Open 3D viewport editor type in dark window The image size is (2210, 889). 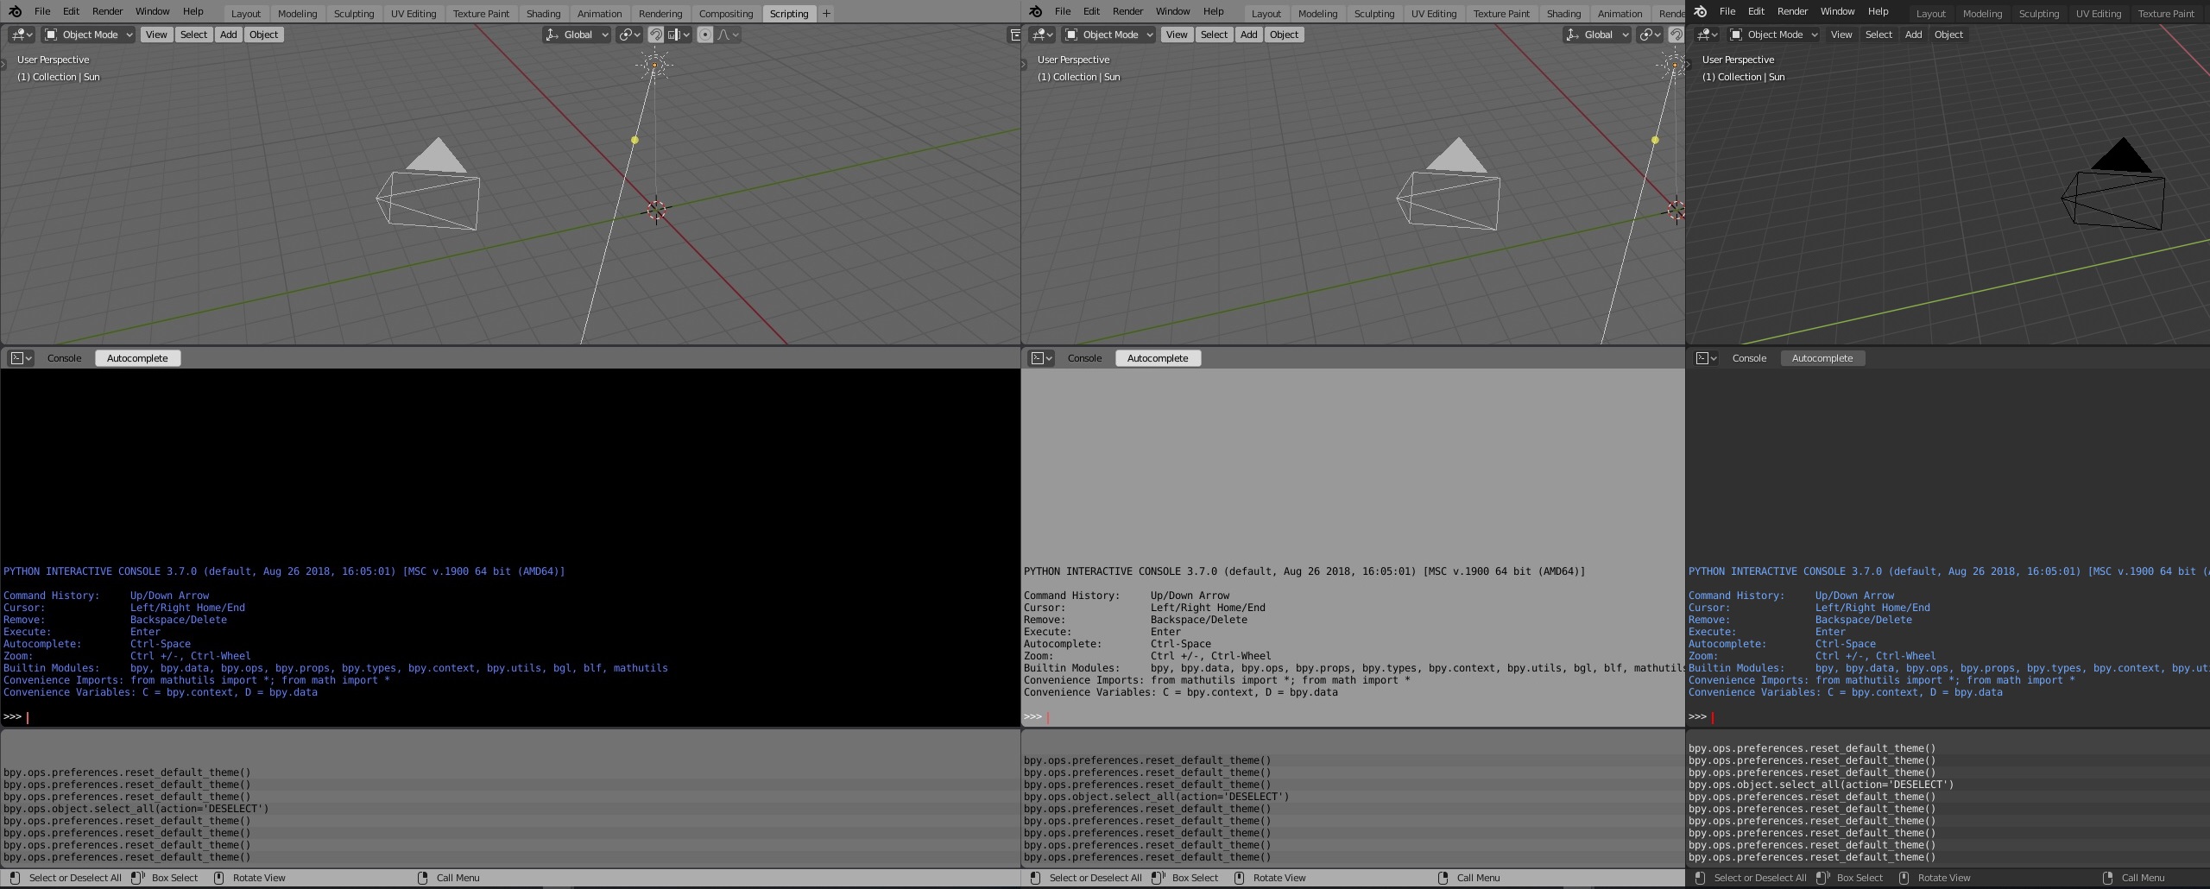1707,35
